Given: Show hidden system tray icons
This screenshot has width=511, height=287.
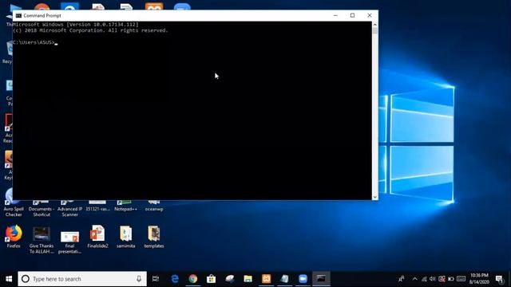Looking at the screenshot, I should point(414,279).
